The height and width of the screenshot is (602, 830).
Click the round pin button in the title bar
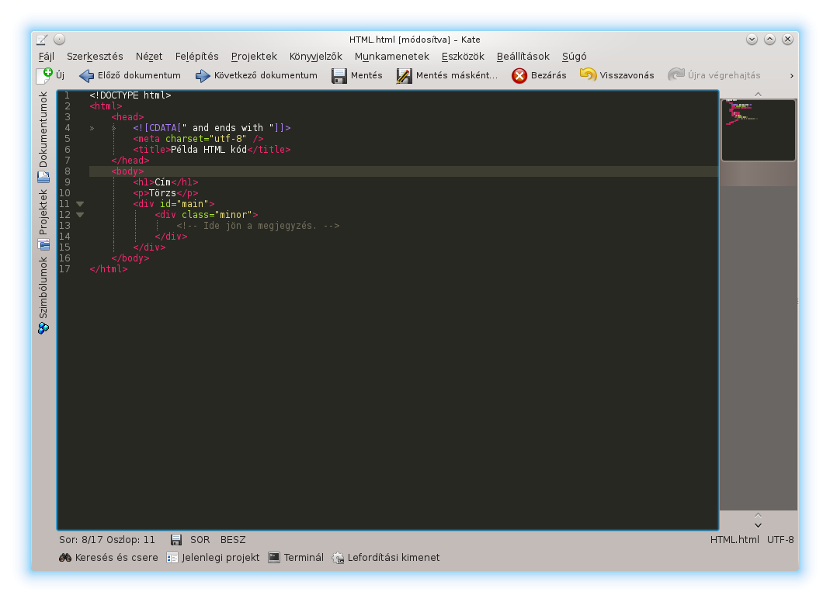pyautogui.click(x=59, y=40)
